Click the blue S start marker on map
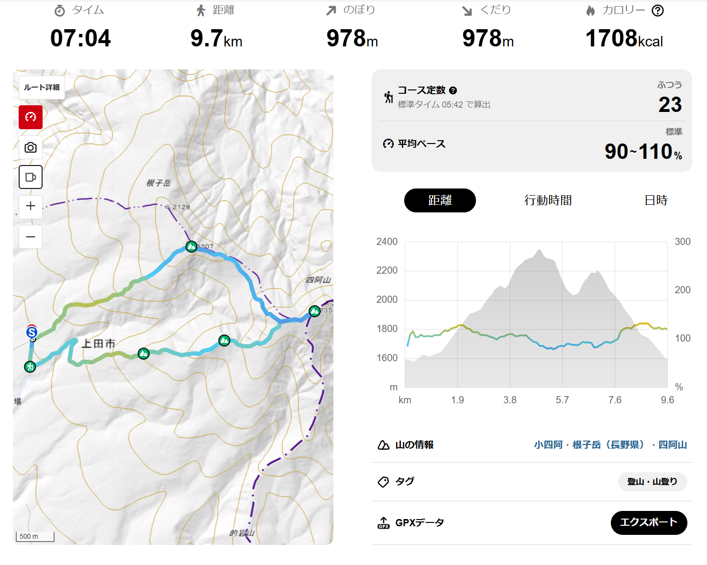The height and width of the screenshot is (565, 707). tap(32, 332)
